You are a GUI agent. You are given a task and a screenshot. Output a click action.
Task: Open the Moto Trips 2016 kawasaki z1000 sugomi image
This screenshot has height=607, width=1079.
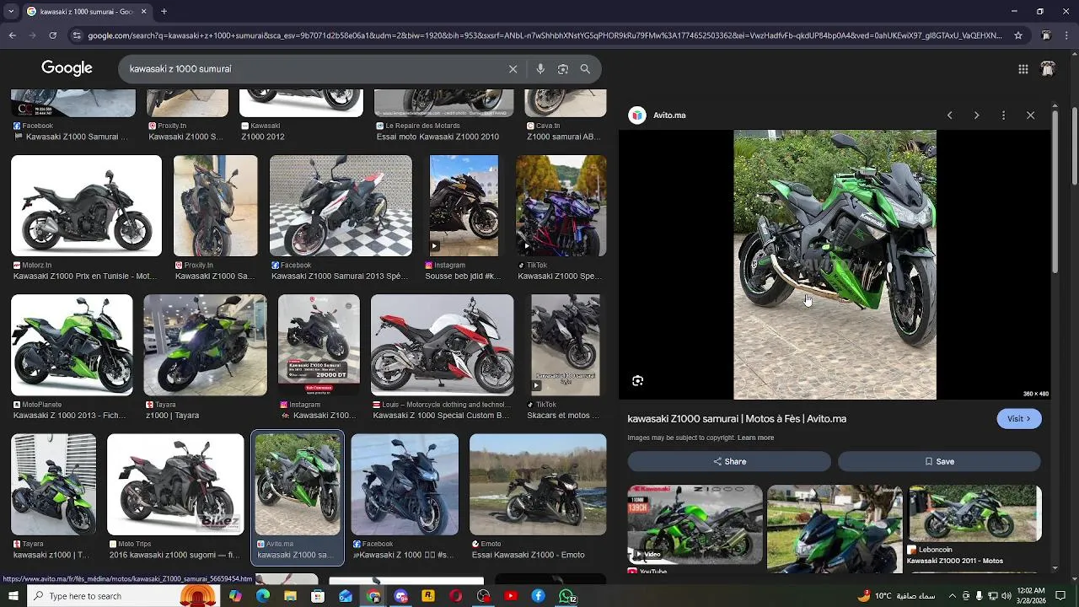[x=175, y=485]
